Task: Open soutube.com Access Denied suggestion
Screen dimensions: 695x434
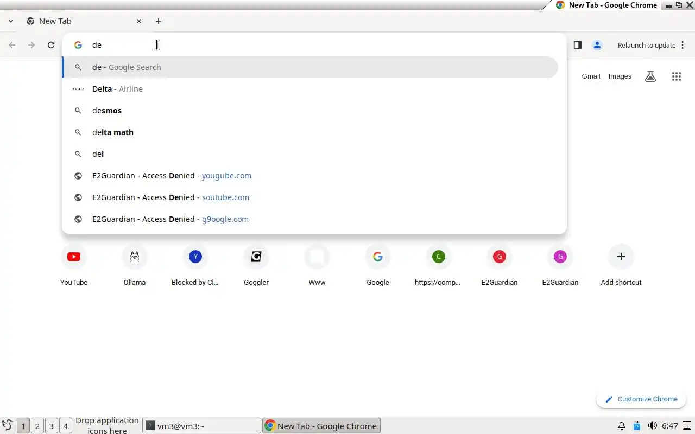Action: [x=311, y=197]
